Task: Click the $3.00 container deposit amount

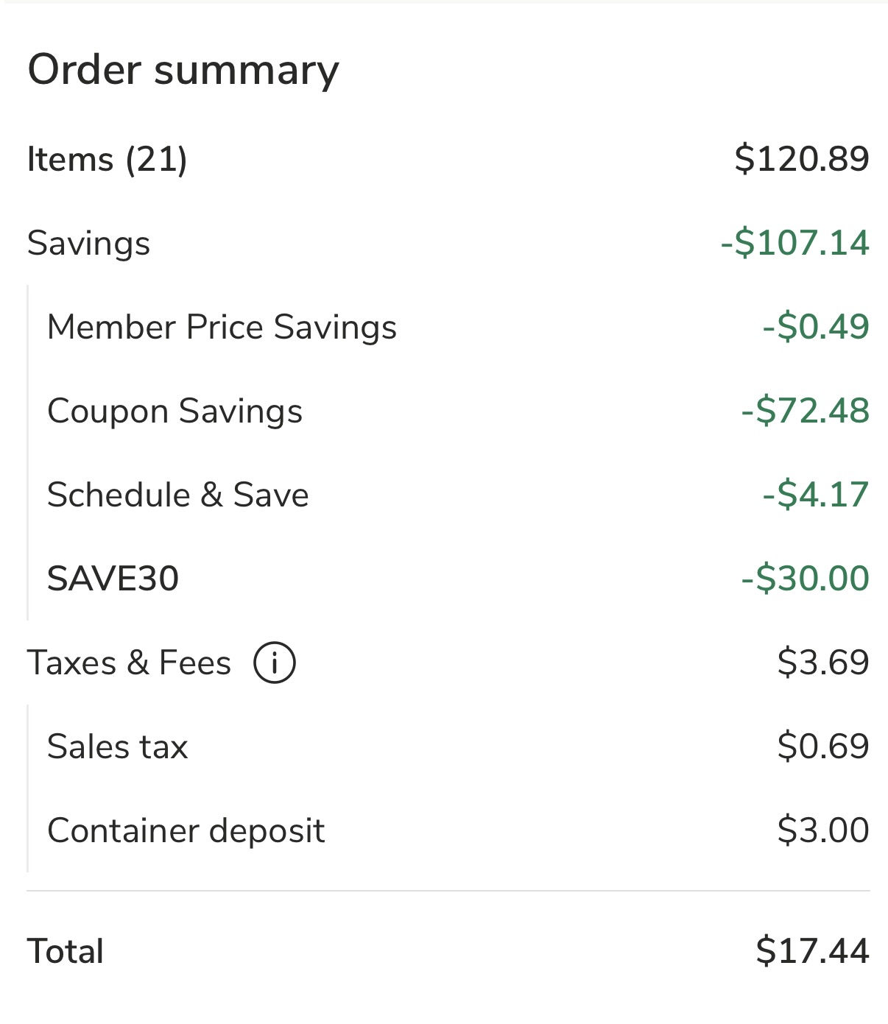Action: tap(822, 830)
